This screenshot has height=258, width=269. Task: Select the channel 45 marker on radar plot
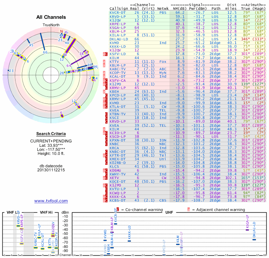[x=29, y=41]
